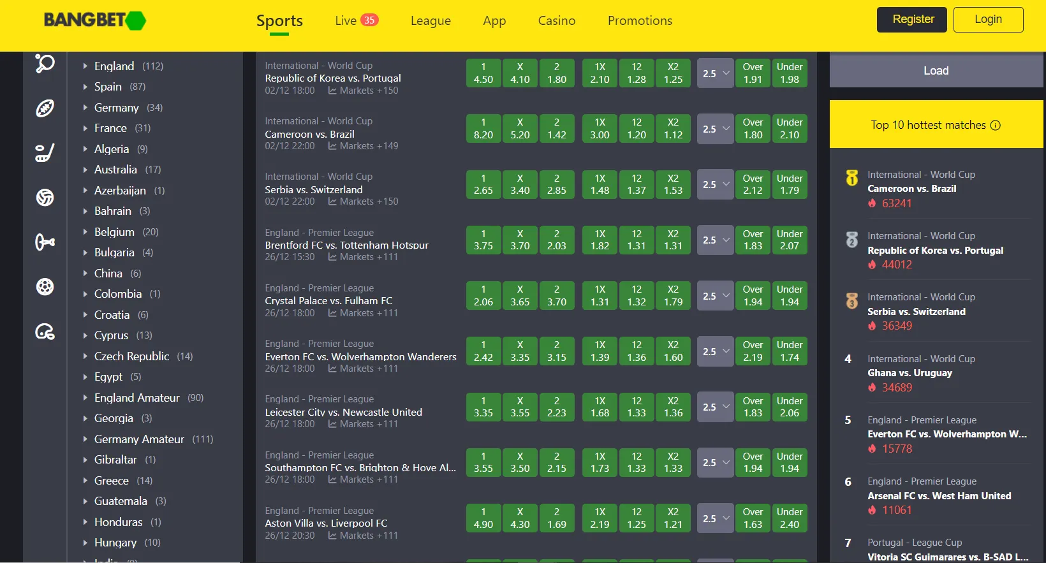Select the ice hockey sport icon
This screenshot has height=563, width=1046.
point(45,153)
